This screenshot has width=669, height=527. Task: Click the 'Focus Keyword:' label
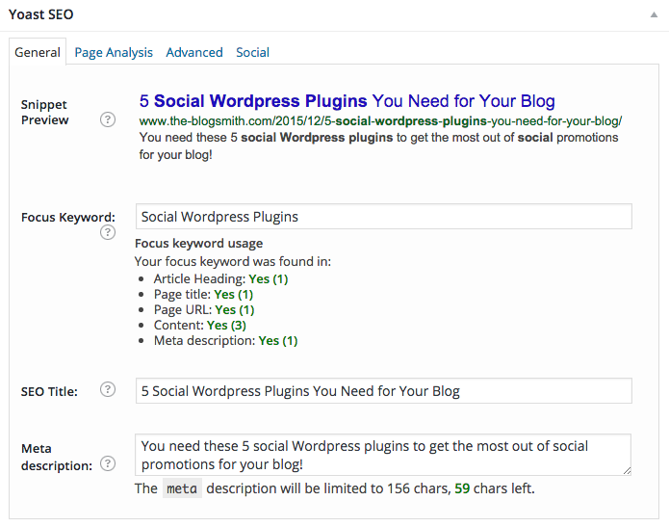point(68,218)
